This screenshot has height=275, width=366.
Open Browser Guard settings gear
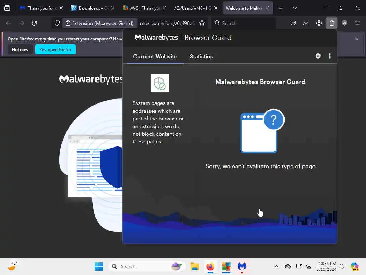tap(318, 56)
